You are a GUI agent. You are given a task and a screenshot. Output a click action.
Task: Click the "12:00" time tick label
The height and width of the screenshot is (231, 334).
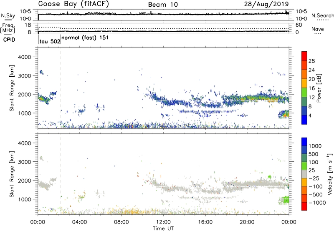pos(163,222)
